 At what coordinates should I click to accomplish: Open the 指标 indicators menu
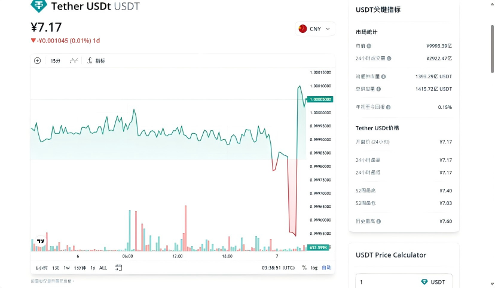point(96,60)
